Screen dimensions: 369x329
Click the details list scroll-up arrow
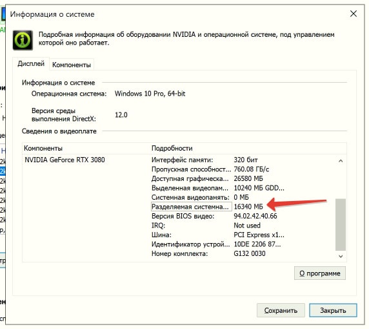pyautogui.click(x=341, y=161)
